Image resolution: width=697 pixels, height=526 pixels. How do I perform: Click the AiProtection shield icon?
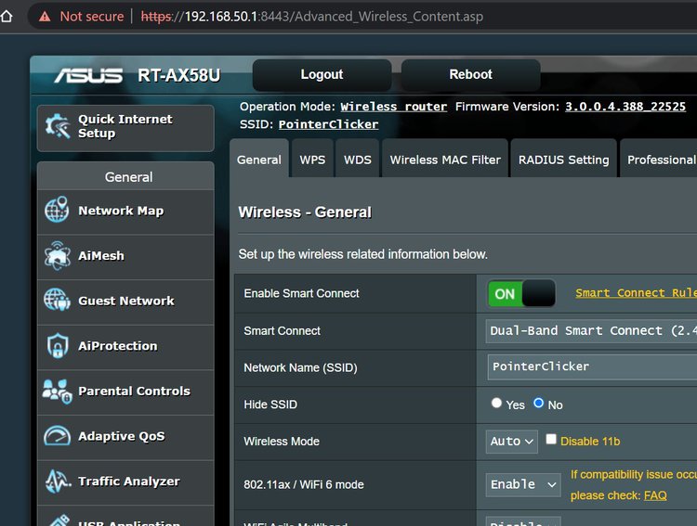[58, 345]
